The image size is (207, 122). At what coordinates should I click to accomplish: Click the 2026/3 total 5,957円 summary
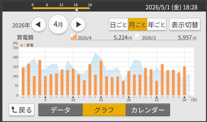[166, 37]
